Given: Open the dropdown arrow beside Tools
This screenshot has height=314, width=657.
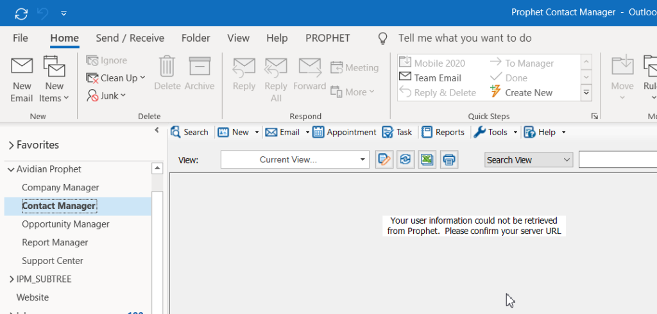Looking at the screenshot, I should click(515, 132).
